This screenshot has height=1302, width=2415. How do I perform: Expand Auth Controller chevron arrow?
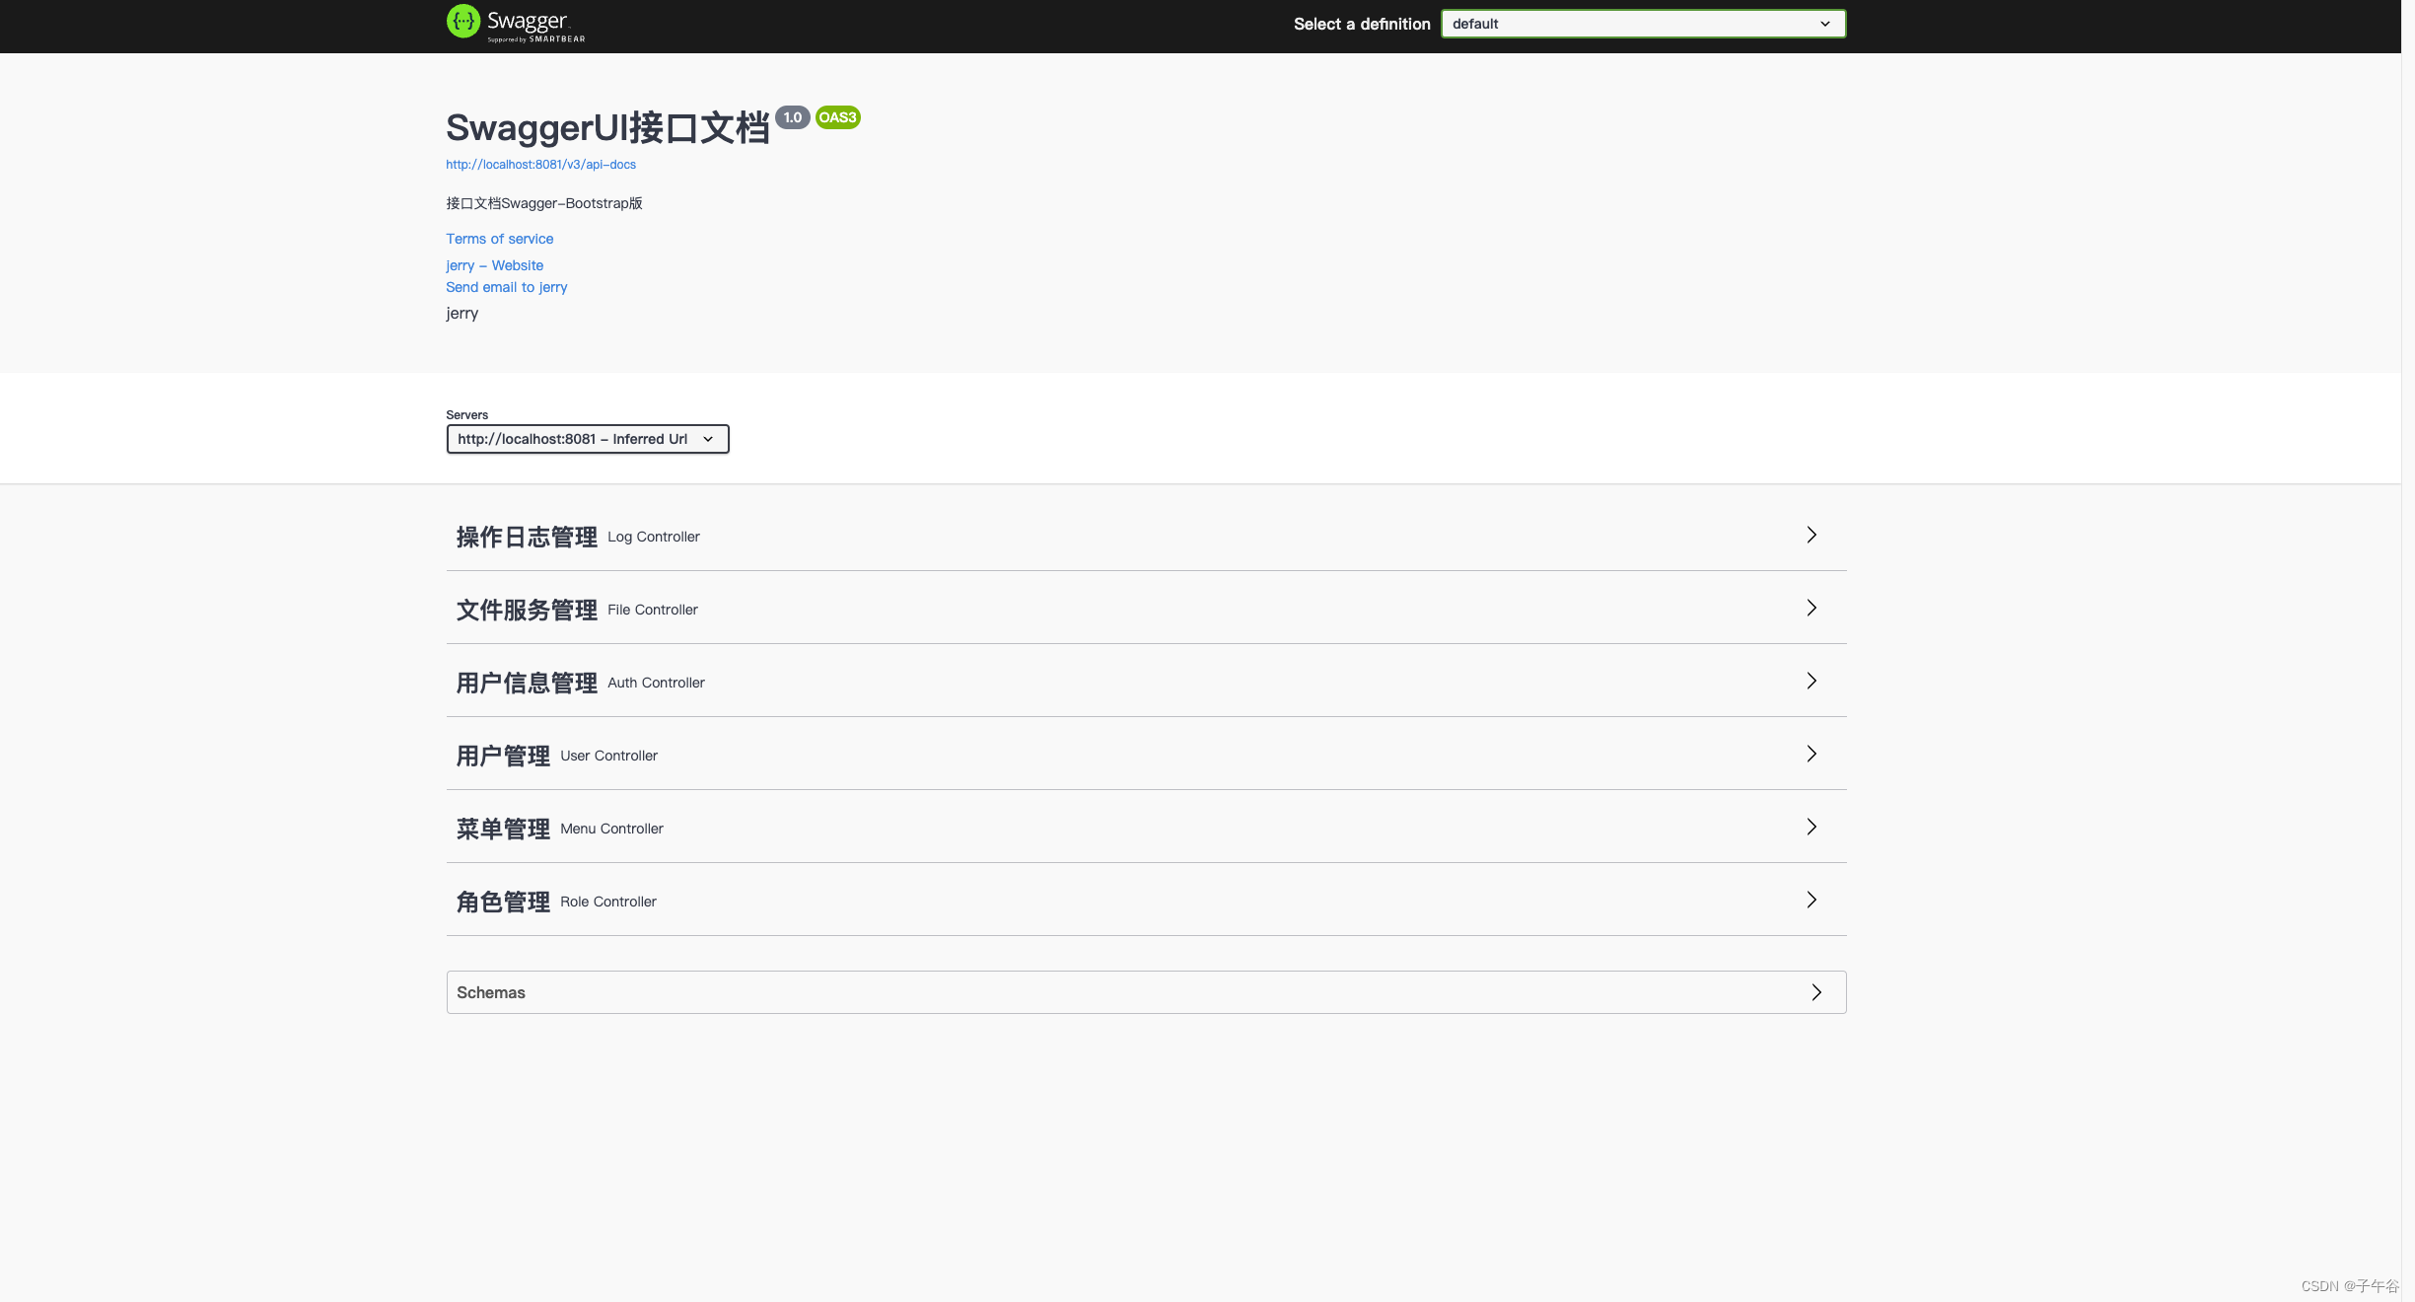1811,681
